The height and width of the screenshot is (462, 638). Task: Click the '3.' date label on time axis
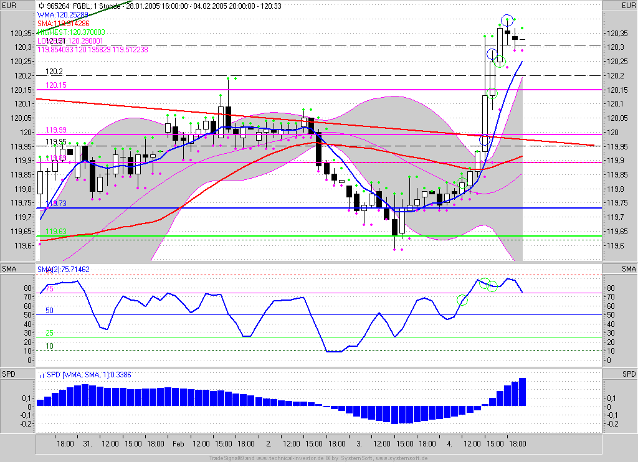359,444
